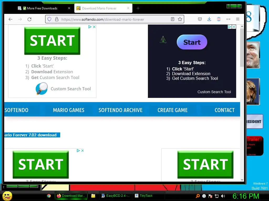This screenshot has width=269, height=201.
Task: Click the bottom-left green START ad button
Action: [x=41, y=165]
